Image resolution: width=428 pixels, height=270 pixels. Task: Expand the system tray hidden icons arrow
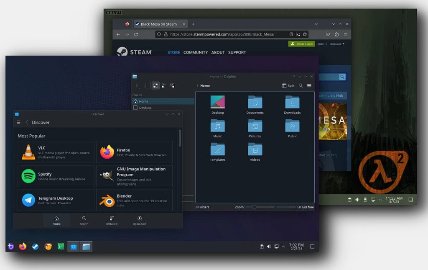pos(283,247)
